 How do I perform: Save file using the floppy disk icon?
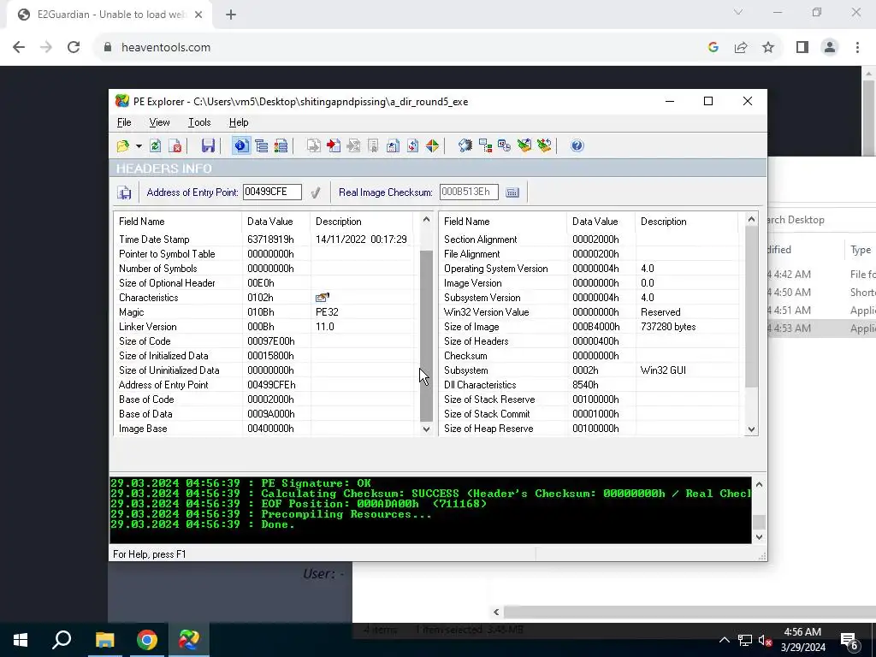(208, 145)
